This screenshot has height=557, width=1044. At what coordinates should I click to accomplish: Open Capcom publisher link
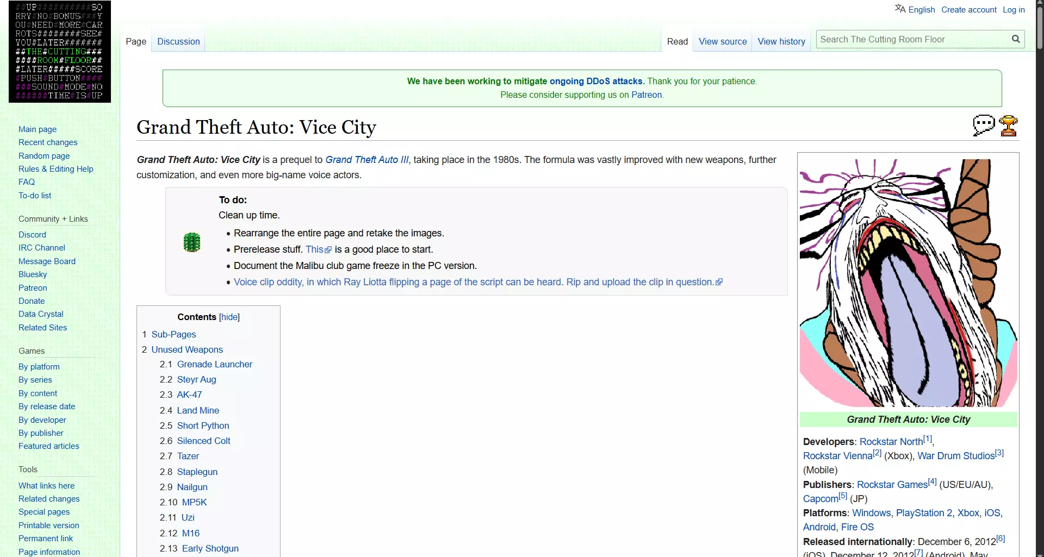click(821, 499)
